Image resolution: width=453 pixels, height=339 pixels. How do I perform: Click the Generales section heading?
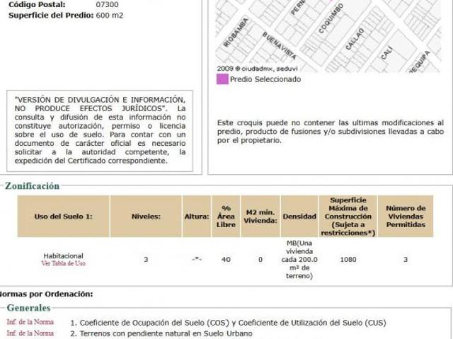(x=28, y=308)
